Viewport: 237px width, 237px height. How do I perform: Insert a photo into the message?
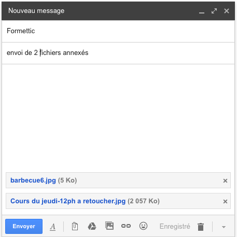coord(109,226)
